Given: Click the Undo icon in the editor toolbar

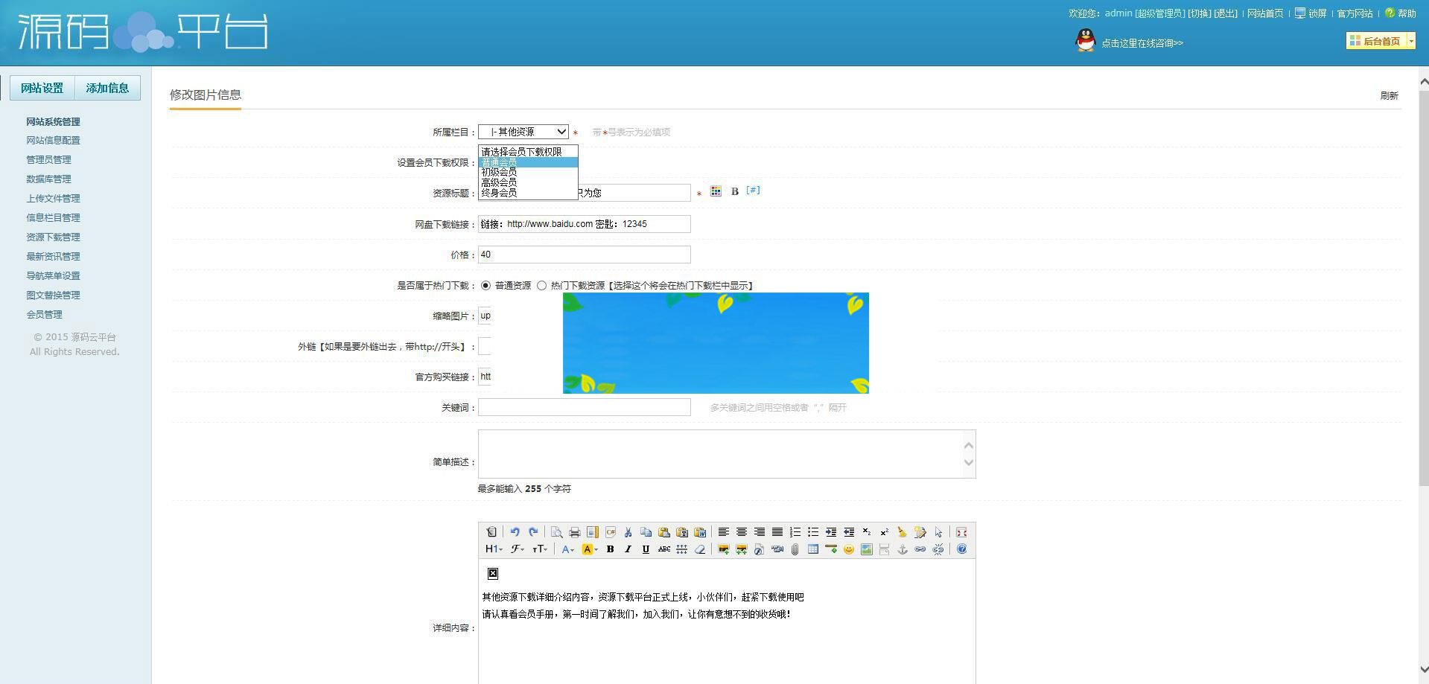Looking at the screenshot, I should pos(515,532).
